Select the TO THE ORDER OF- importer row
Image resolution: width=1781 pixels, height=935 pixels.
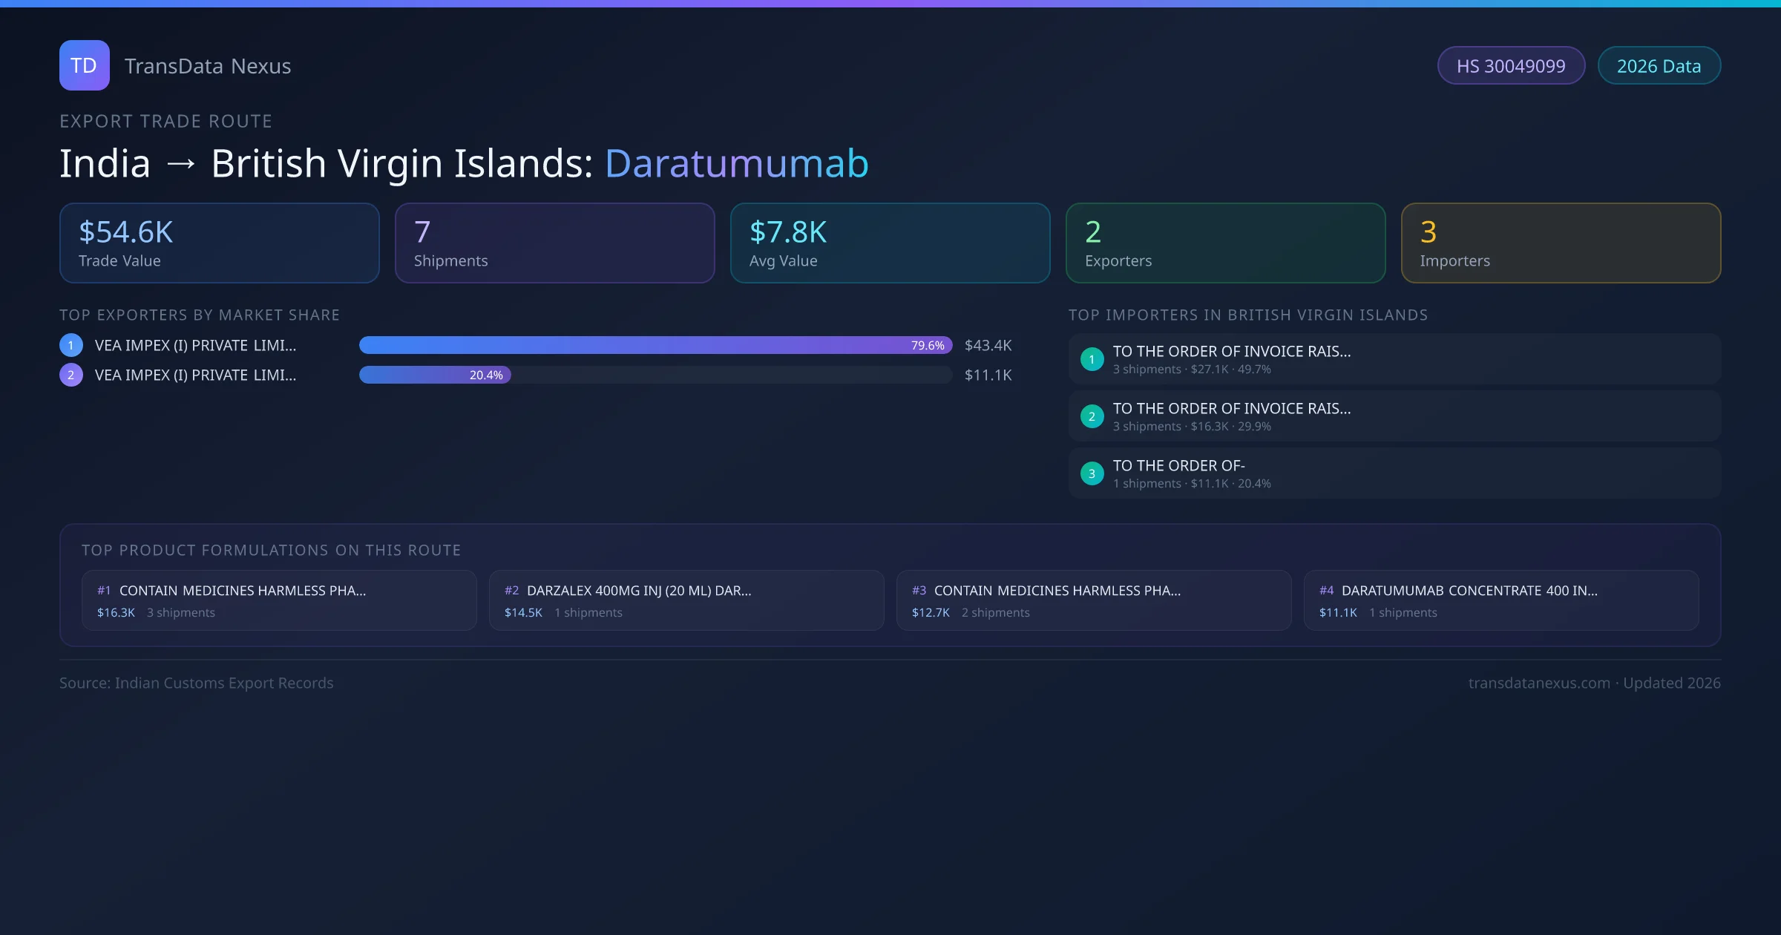(x=1394, y=473)
